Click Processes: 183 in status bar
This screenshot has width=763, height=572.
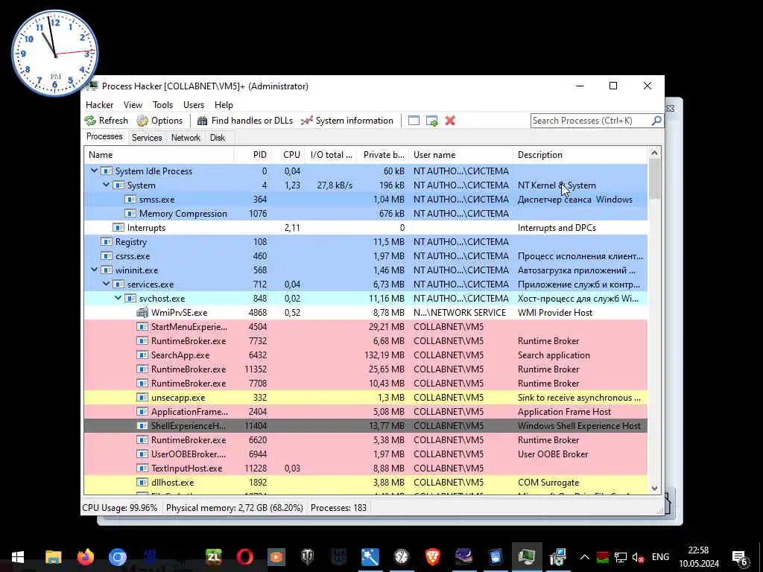tap(339, 508)
